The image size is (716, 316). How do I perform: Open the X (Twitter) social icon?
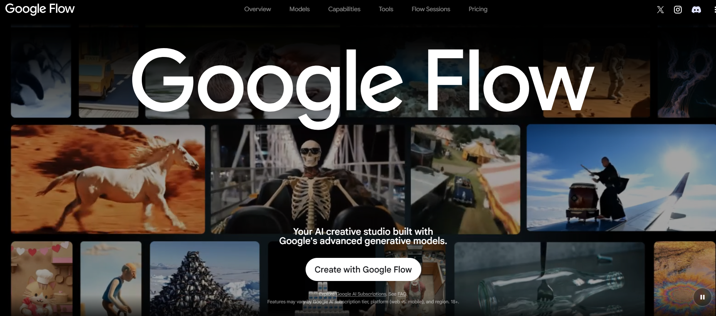pos(661,10)
